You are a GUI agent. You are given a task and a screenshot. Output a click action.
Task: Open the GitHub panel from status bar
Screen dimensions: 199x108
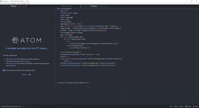[188, 107]
